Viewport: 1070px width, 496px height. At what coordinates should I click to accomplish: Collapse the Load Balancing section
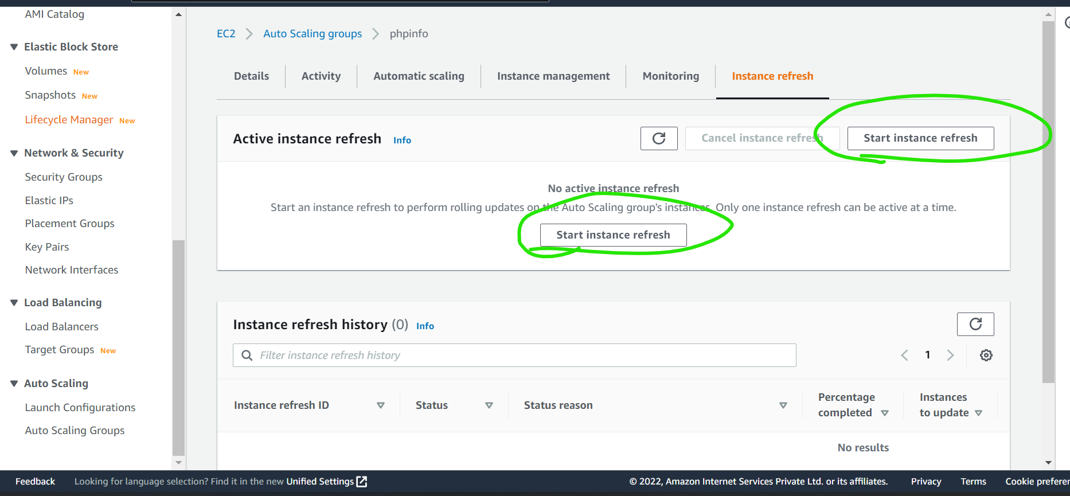(14, 303)
